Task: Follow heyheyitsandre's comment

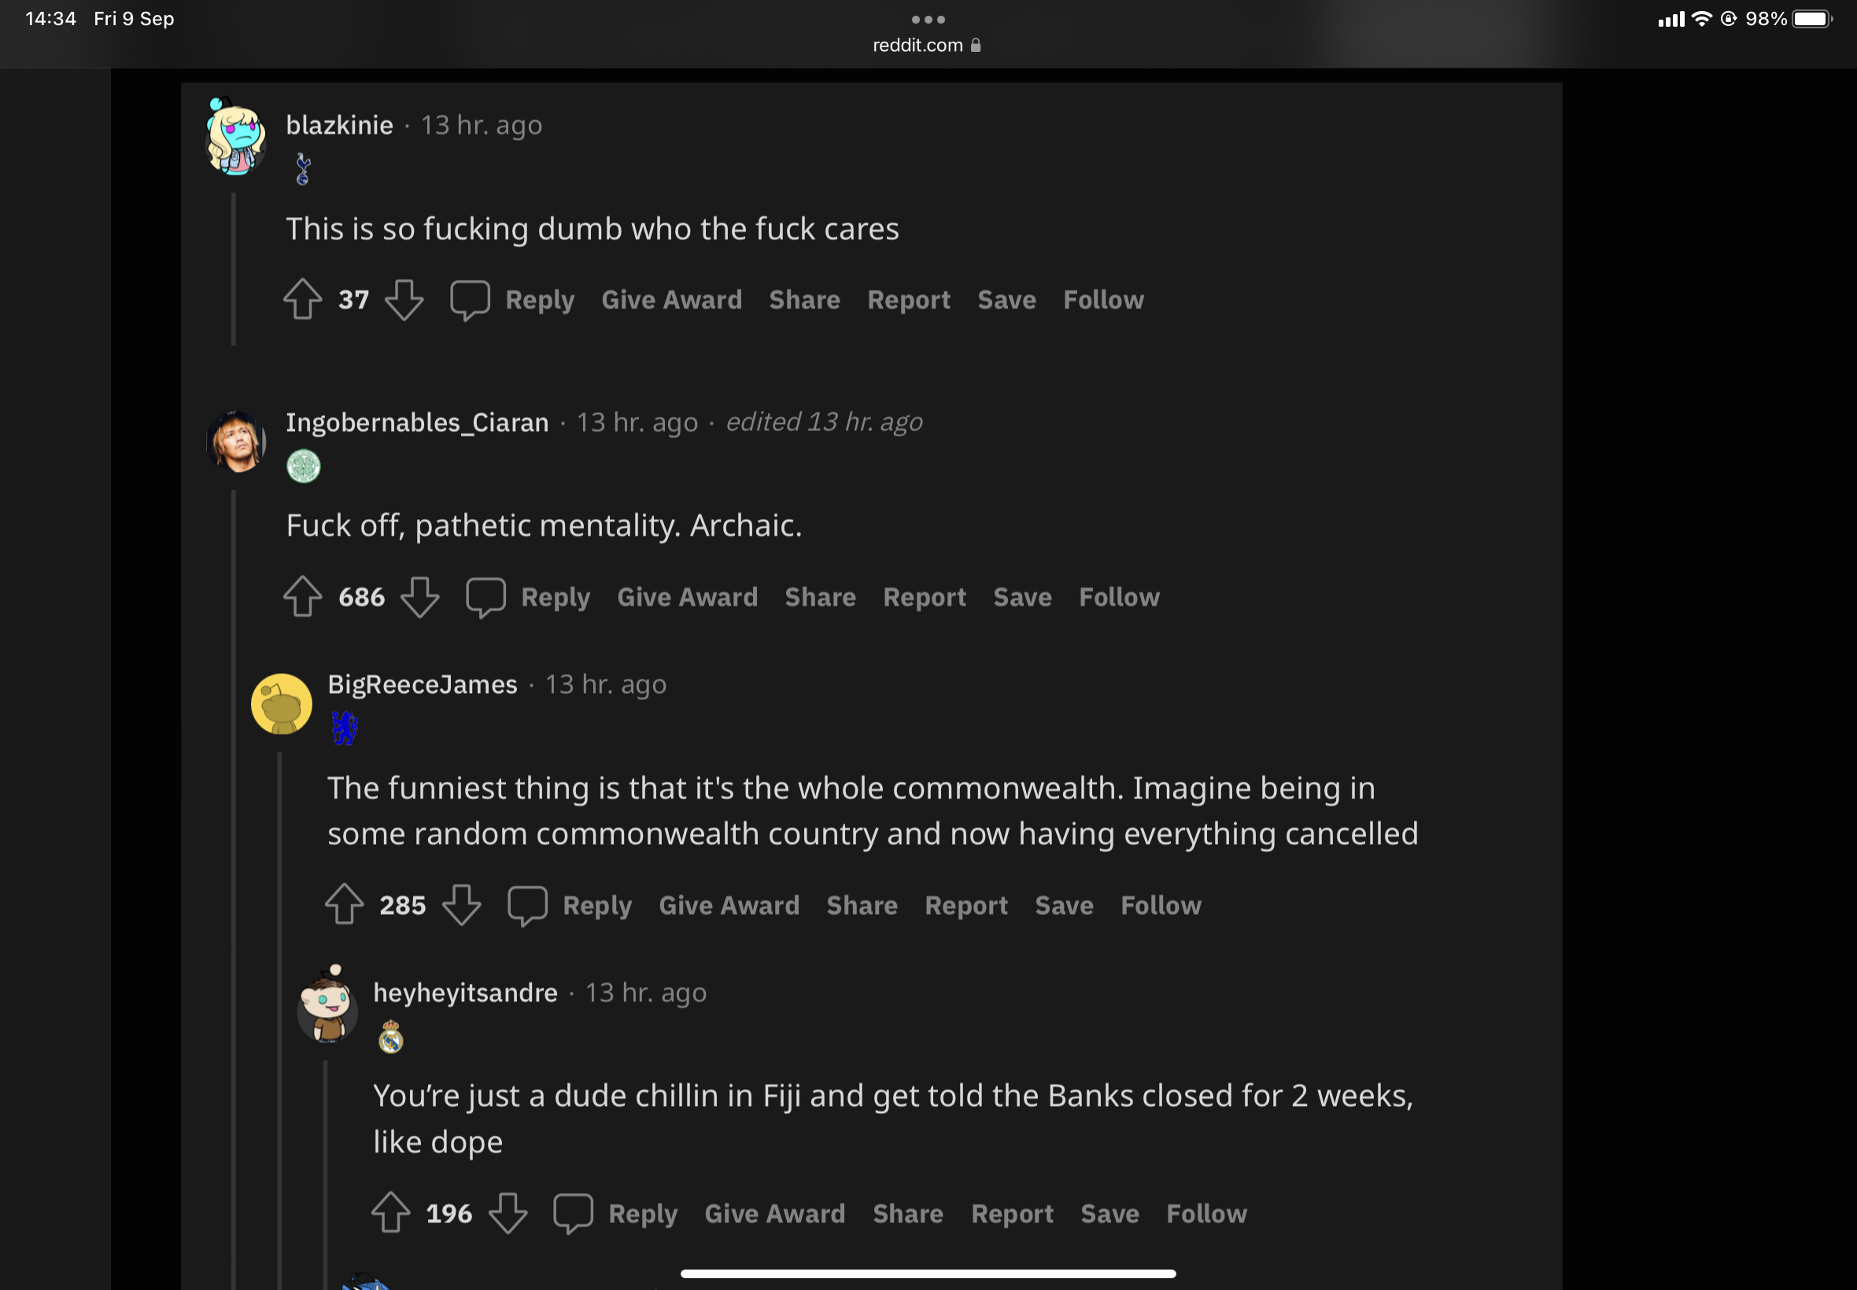Action: point(1206,1213)
